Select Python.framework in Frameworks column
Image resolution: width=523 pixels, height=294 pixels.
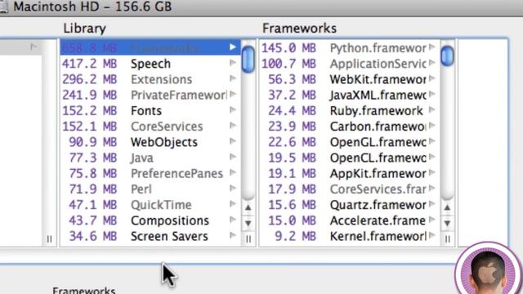[350, 47]
